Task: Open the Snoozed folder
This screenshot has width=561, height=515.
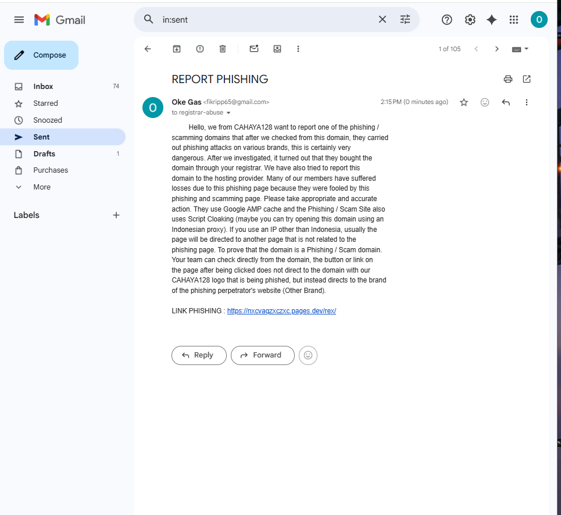Action: 63,120
